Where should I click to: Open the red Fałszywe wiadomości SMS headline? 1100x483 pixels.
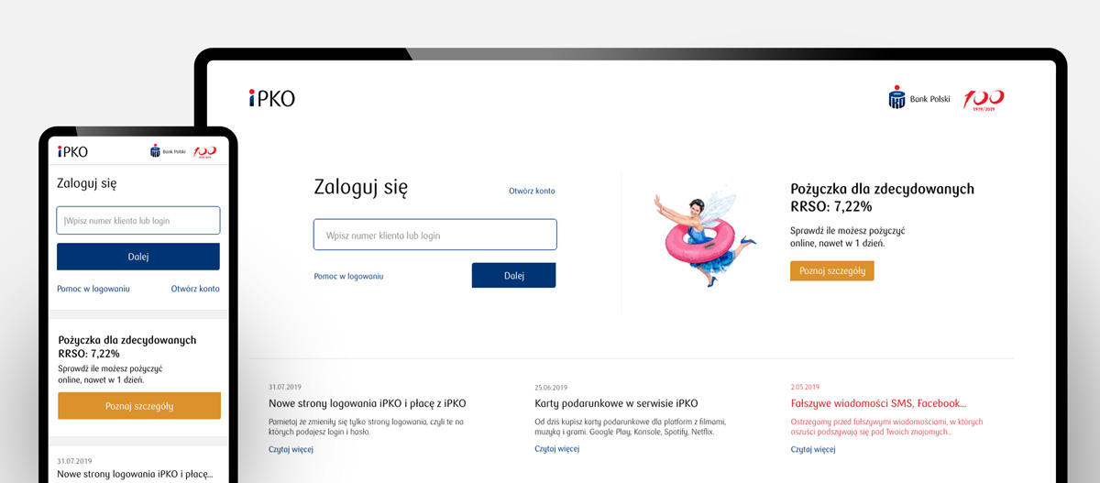[878, 403]
